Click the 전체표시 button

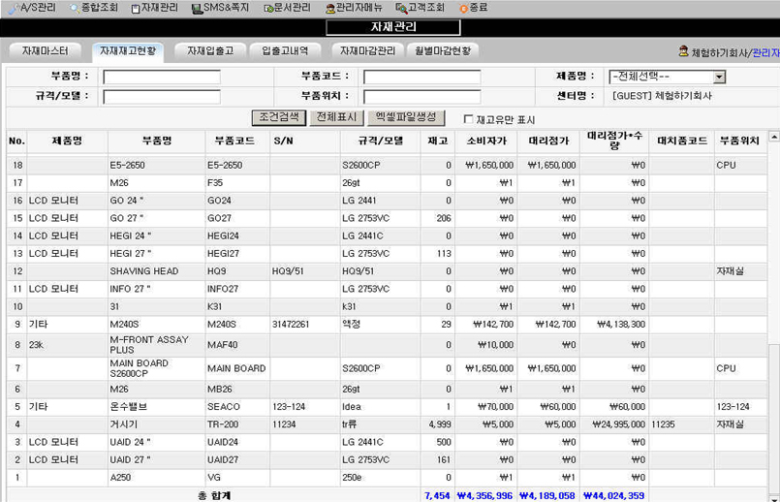point(336,118)
